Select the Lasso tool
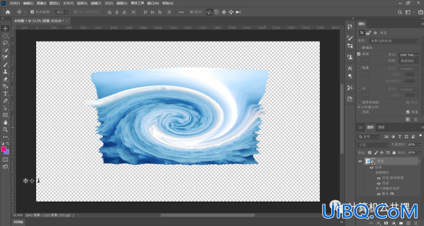Screen dimensions: 424x226 pos(5,43)
